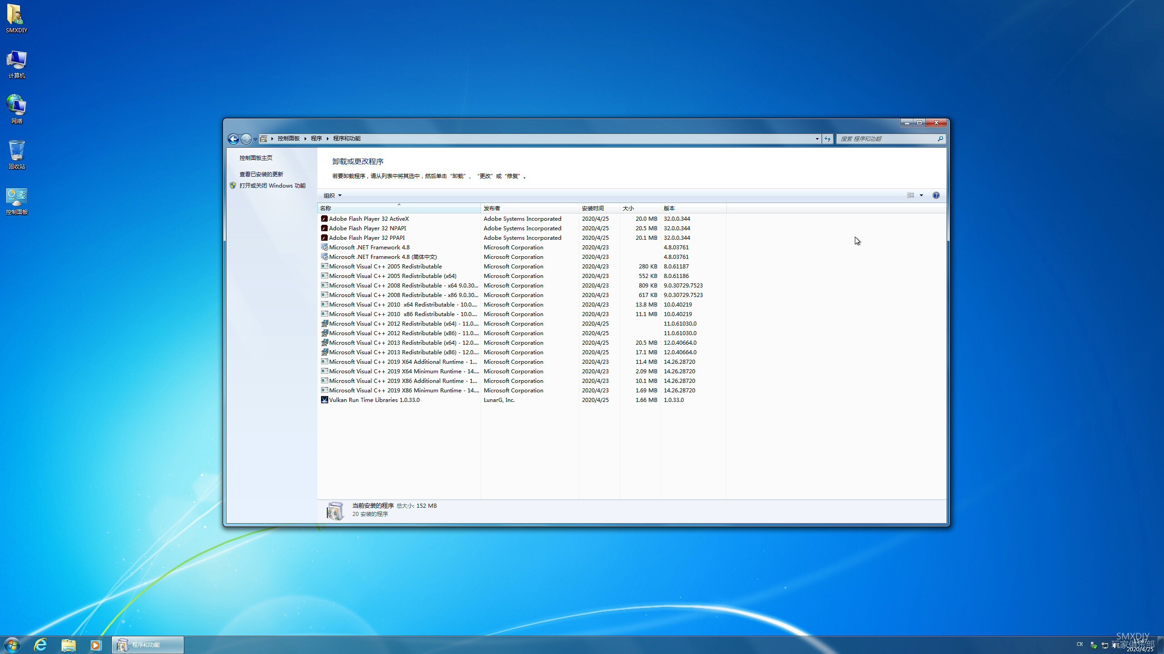Select 计算机 desktop icon

pyautogui.click(x=17, y=64)
